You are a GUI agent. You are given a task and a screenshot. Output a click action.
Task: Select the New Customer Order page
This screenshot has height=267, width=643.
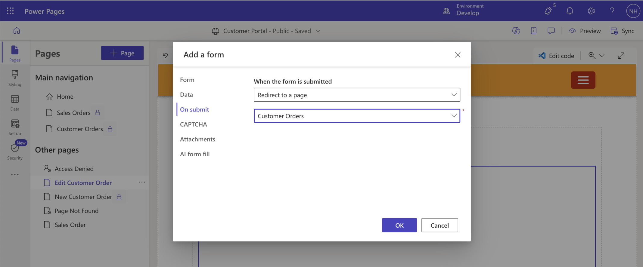(x=83, y=197)
